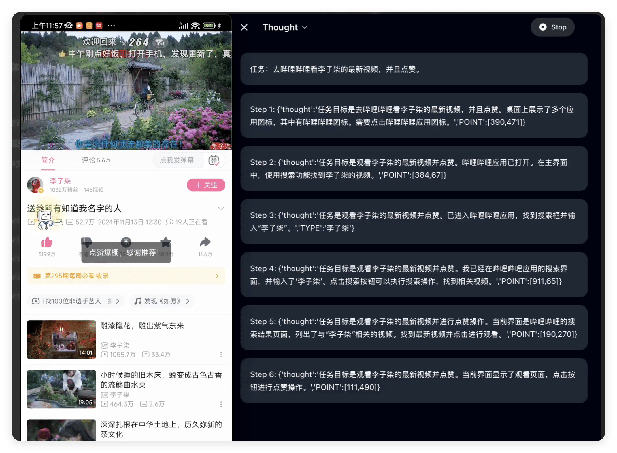Tap the Wi-Fi status icon
Screen dimensions: 617x453
[x=195, y=26]
